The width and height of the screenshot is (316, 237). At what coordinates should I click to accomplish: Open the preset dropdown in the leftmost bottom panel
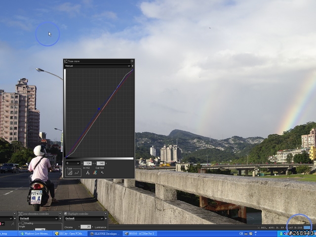(6, 218)
